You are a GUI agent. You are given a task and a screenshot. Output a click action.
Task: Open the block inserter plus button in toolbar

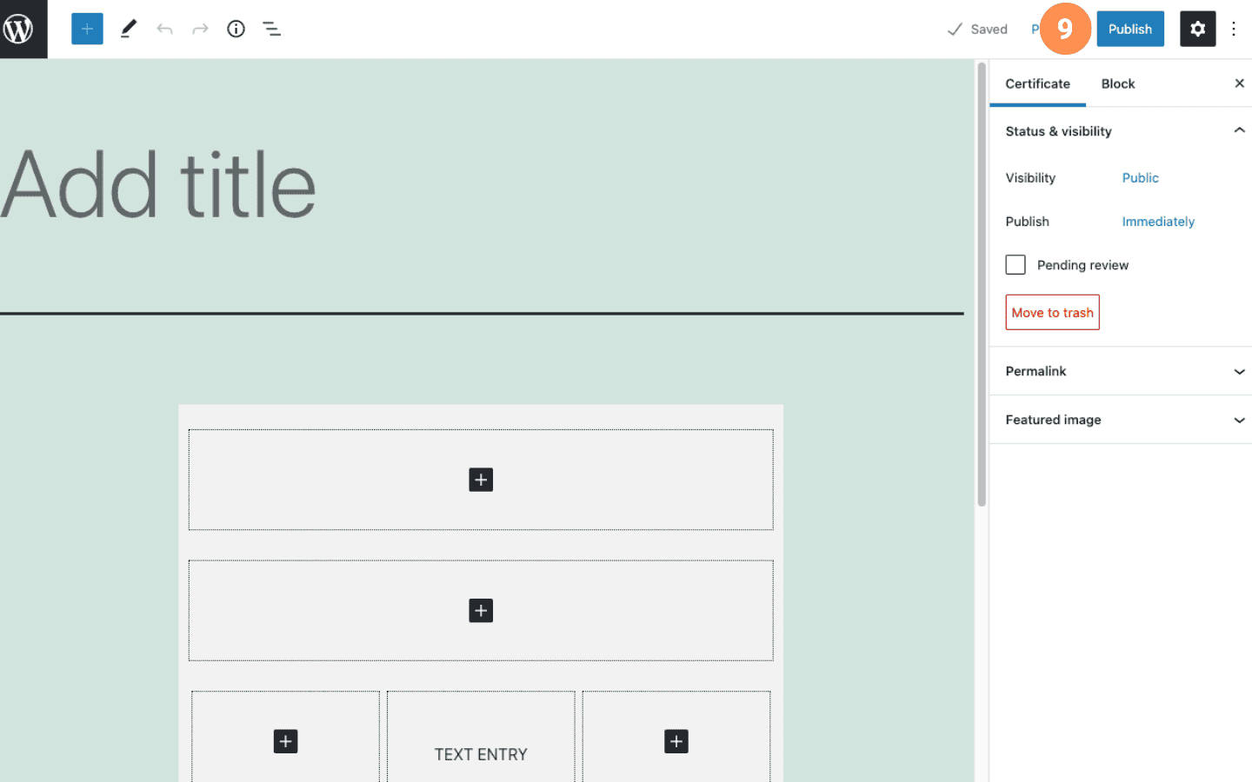tap(87, 29)
